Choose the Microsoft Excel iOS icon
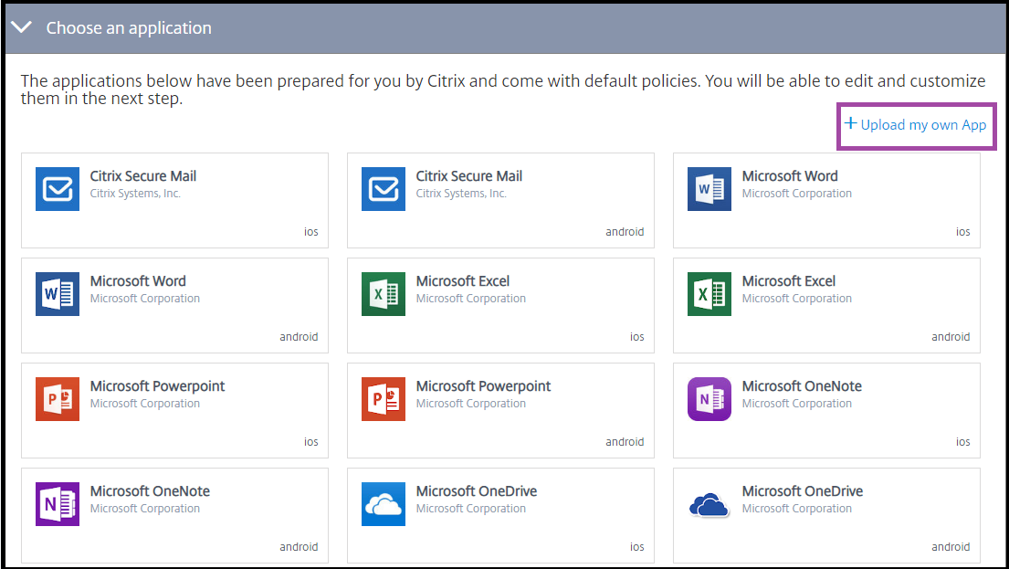1009x569 pixels. (x=384, y=294)
